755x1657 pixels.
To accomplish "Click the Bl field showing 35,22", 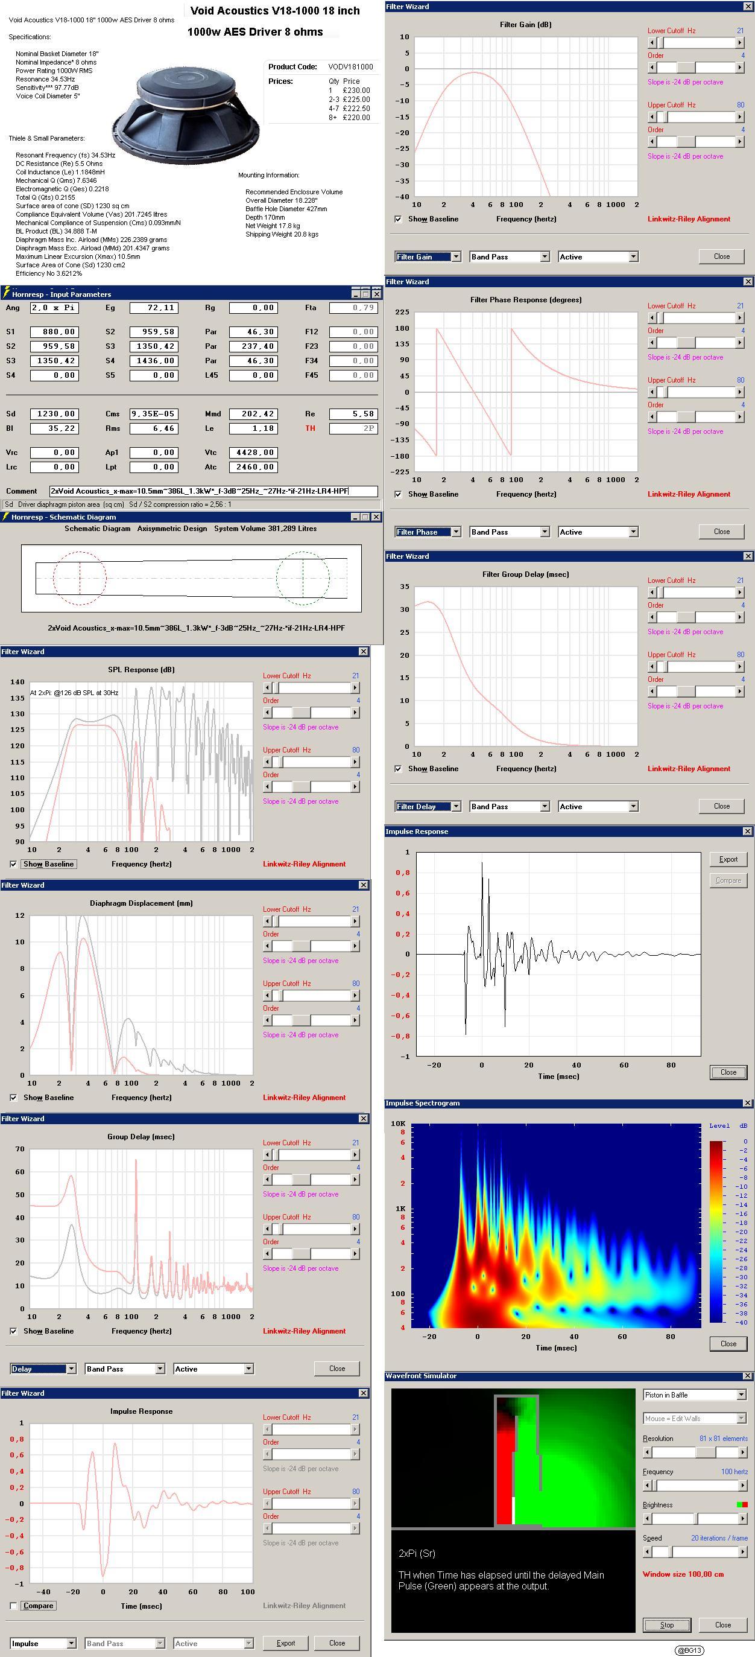I will point(55,428).
